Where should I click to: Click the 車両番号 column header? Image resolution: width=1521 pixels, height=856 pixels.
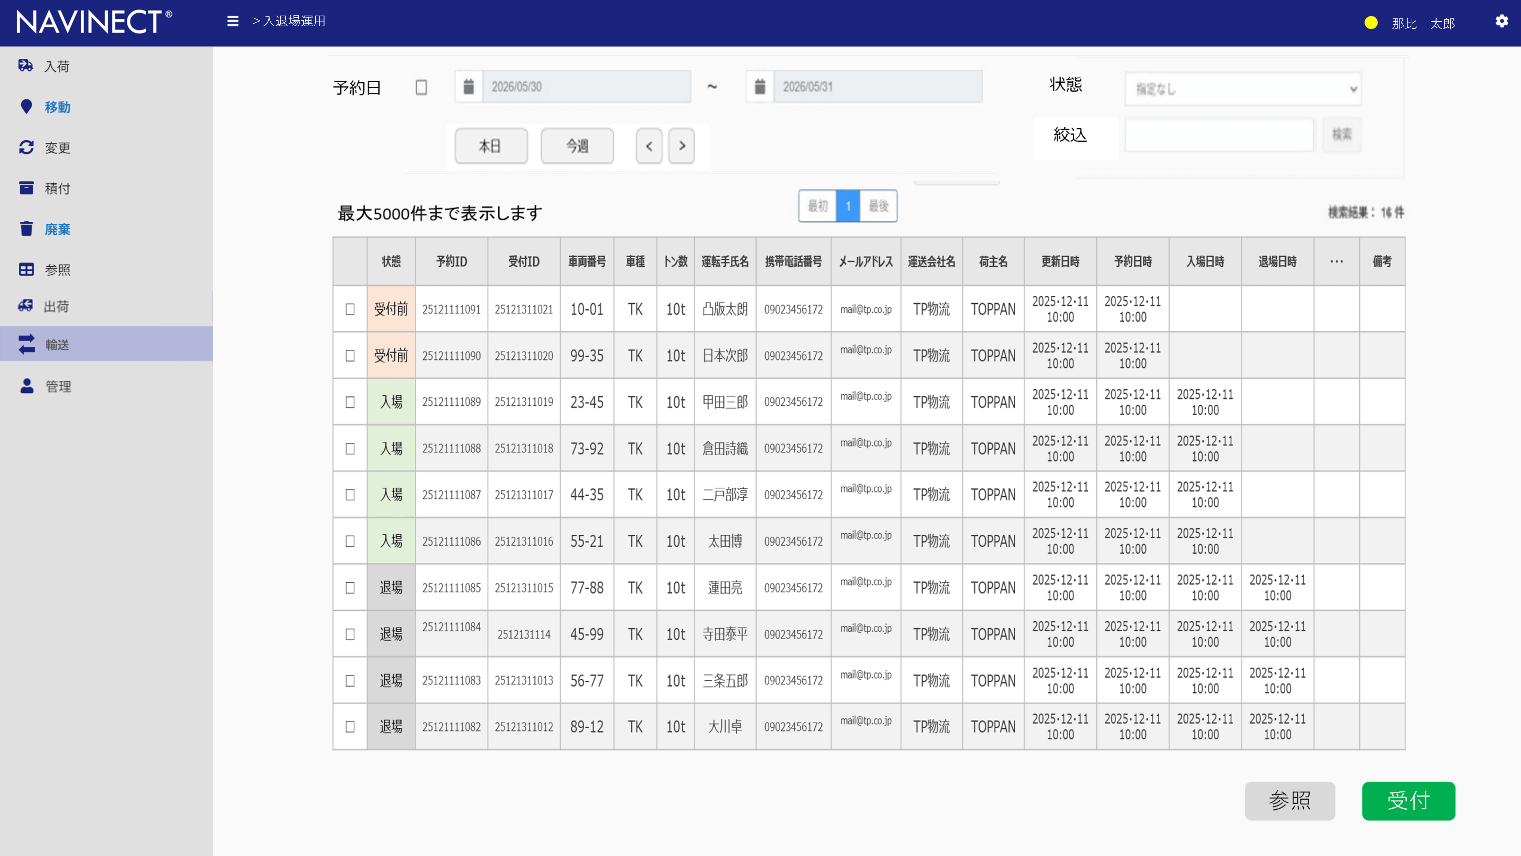pyautogui.click(x=587, y=261)
